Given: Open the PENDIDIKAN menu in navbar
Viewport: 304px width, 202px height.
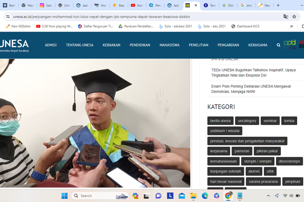Looking at the screenshot, I should pyautogui.click(x=140, y=45).
